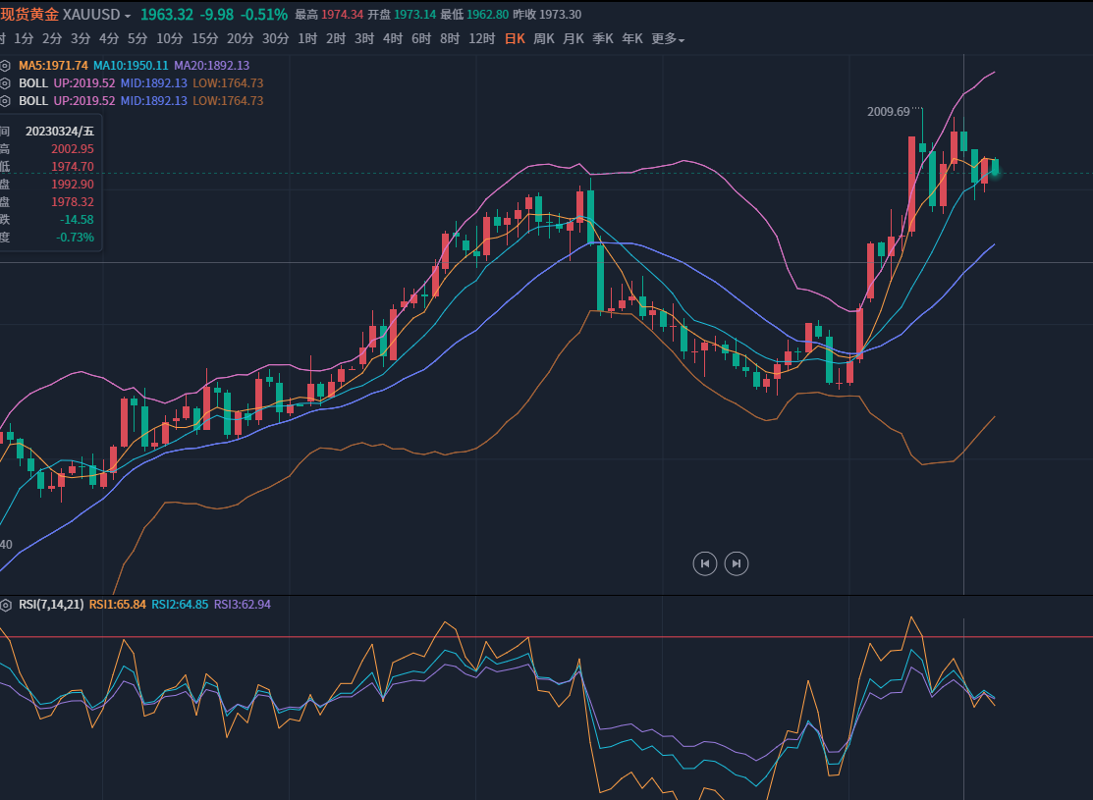1093x800 pixels.
Task: Switch to the 10分 timeframe
Action: tap(169, 39)
